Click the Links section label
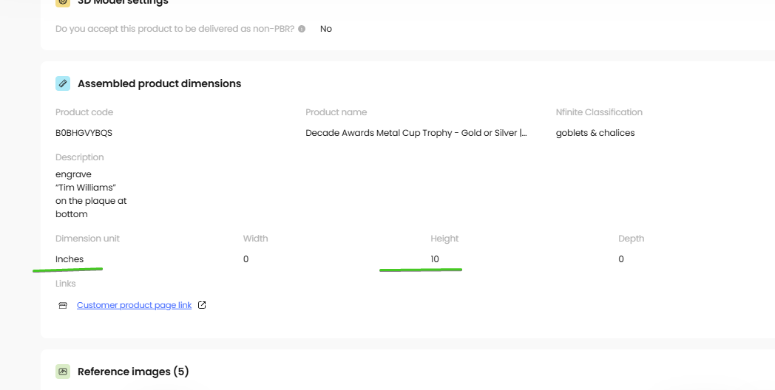Screen dimensions: 775x390 [x=66, y=284]
